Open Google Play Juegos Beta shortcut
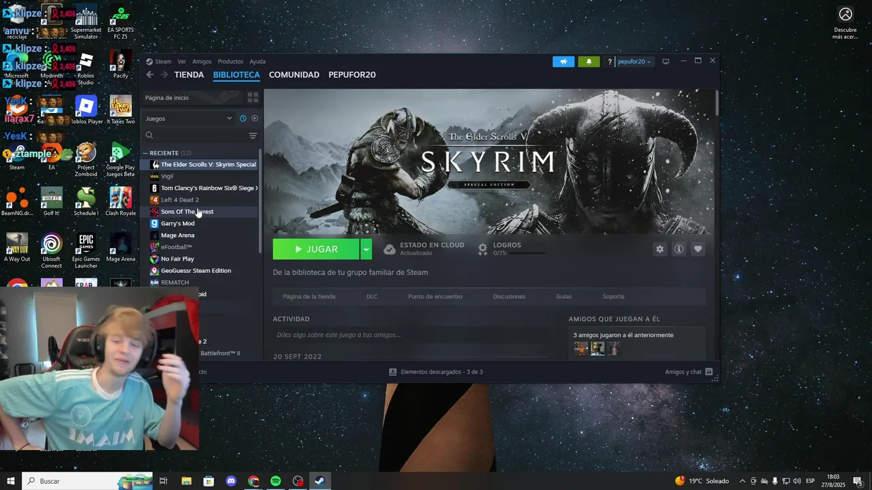This screenshot has height=490, width=872. click(121, 159)
